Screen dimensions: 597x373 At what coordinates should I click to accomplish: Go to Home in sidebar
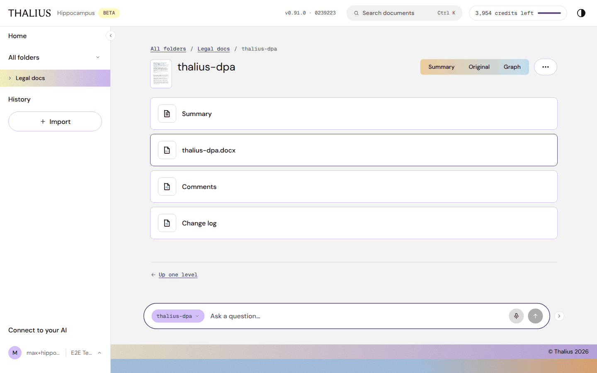point(17,36)
